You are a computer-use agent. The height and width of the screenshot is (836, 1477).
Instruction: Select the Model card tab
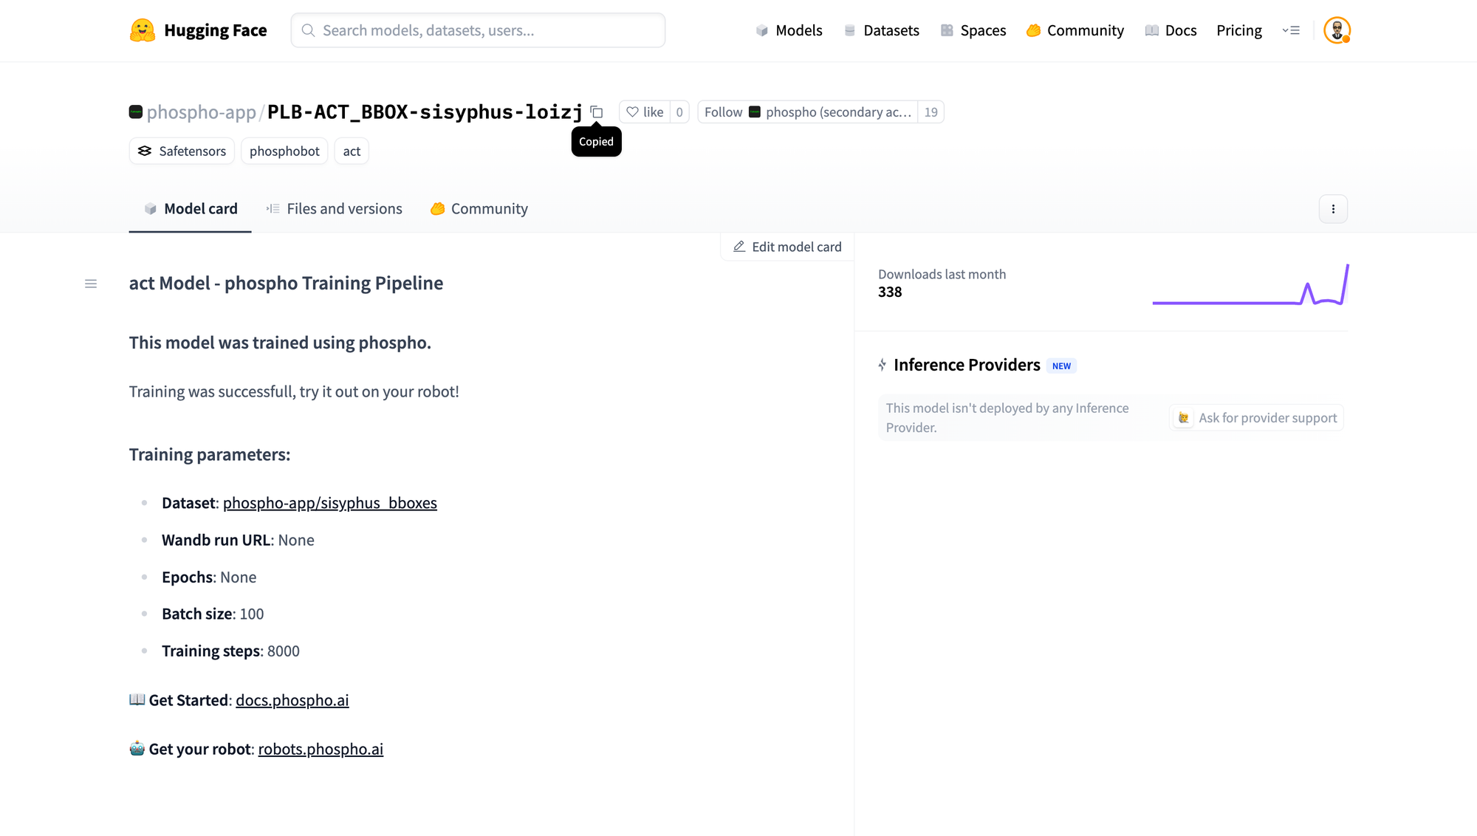[x=191, y=209]
